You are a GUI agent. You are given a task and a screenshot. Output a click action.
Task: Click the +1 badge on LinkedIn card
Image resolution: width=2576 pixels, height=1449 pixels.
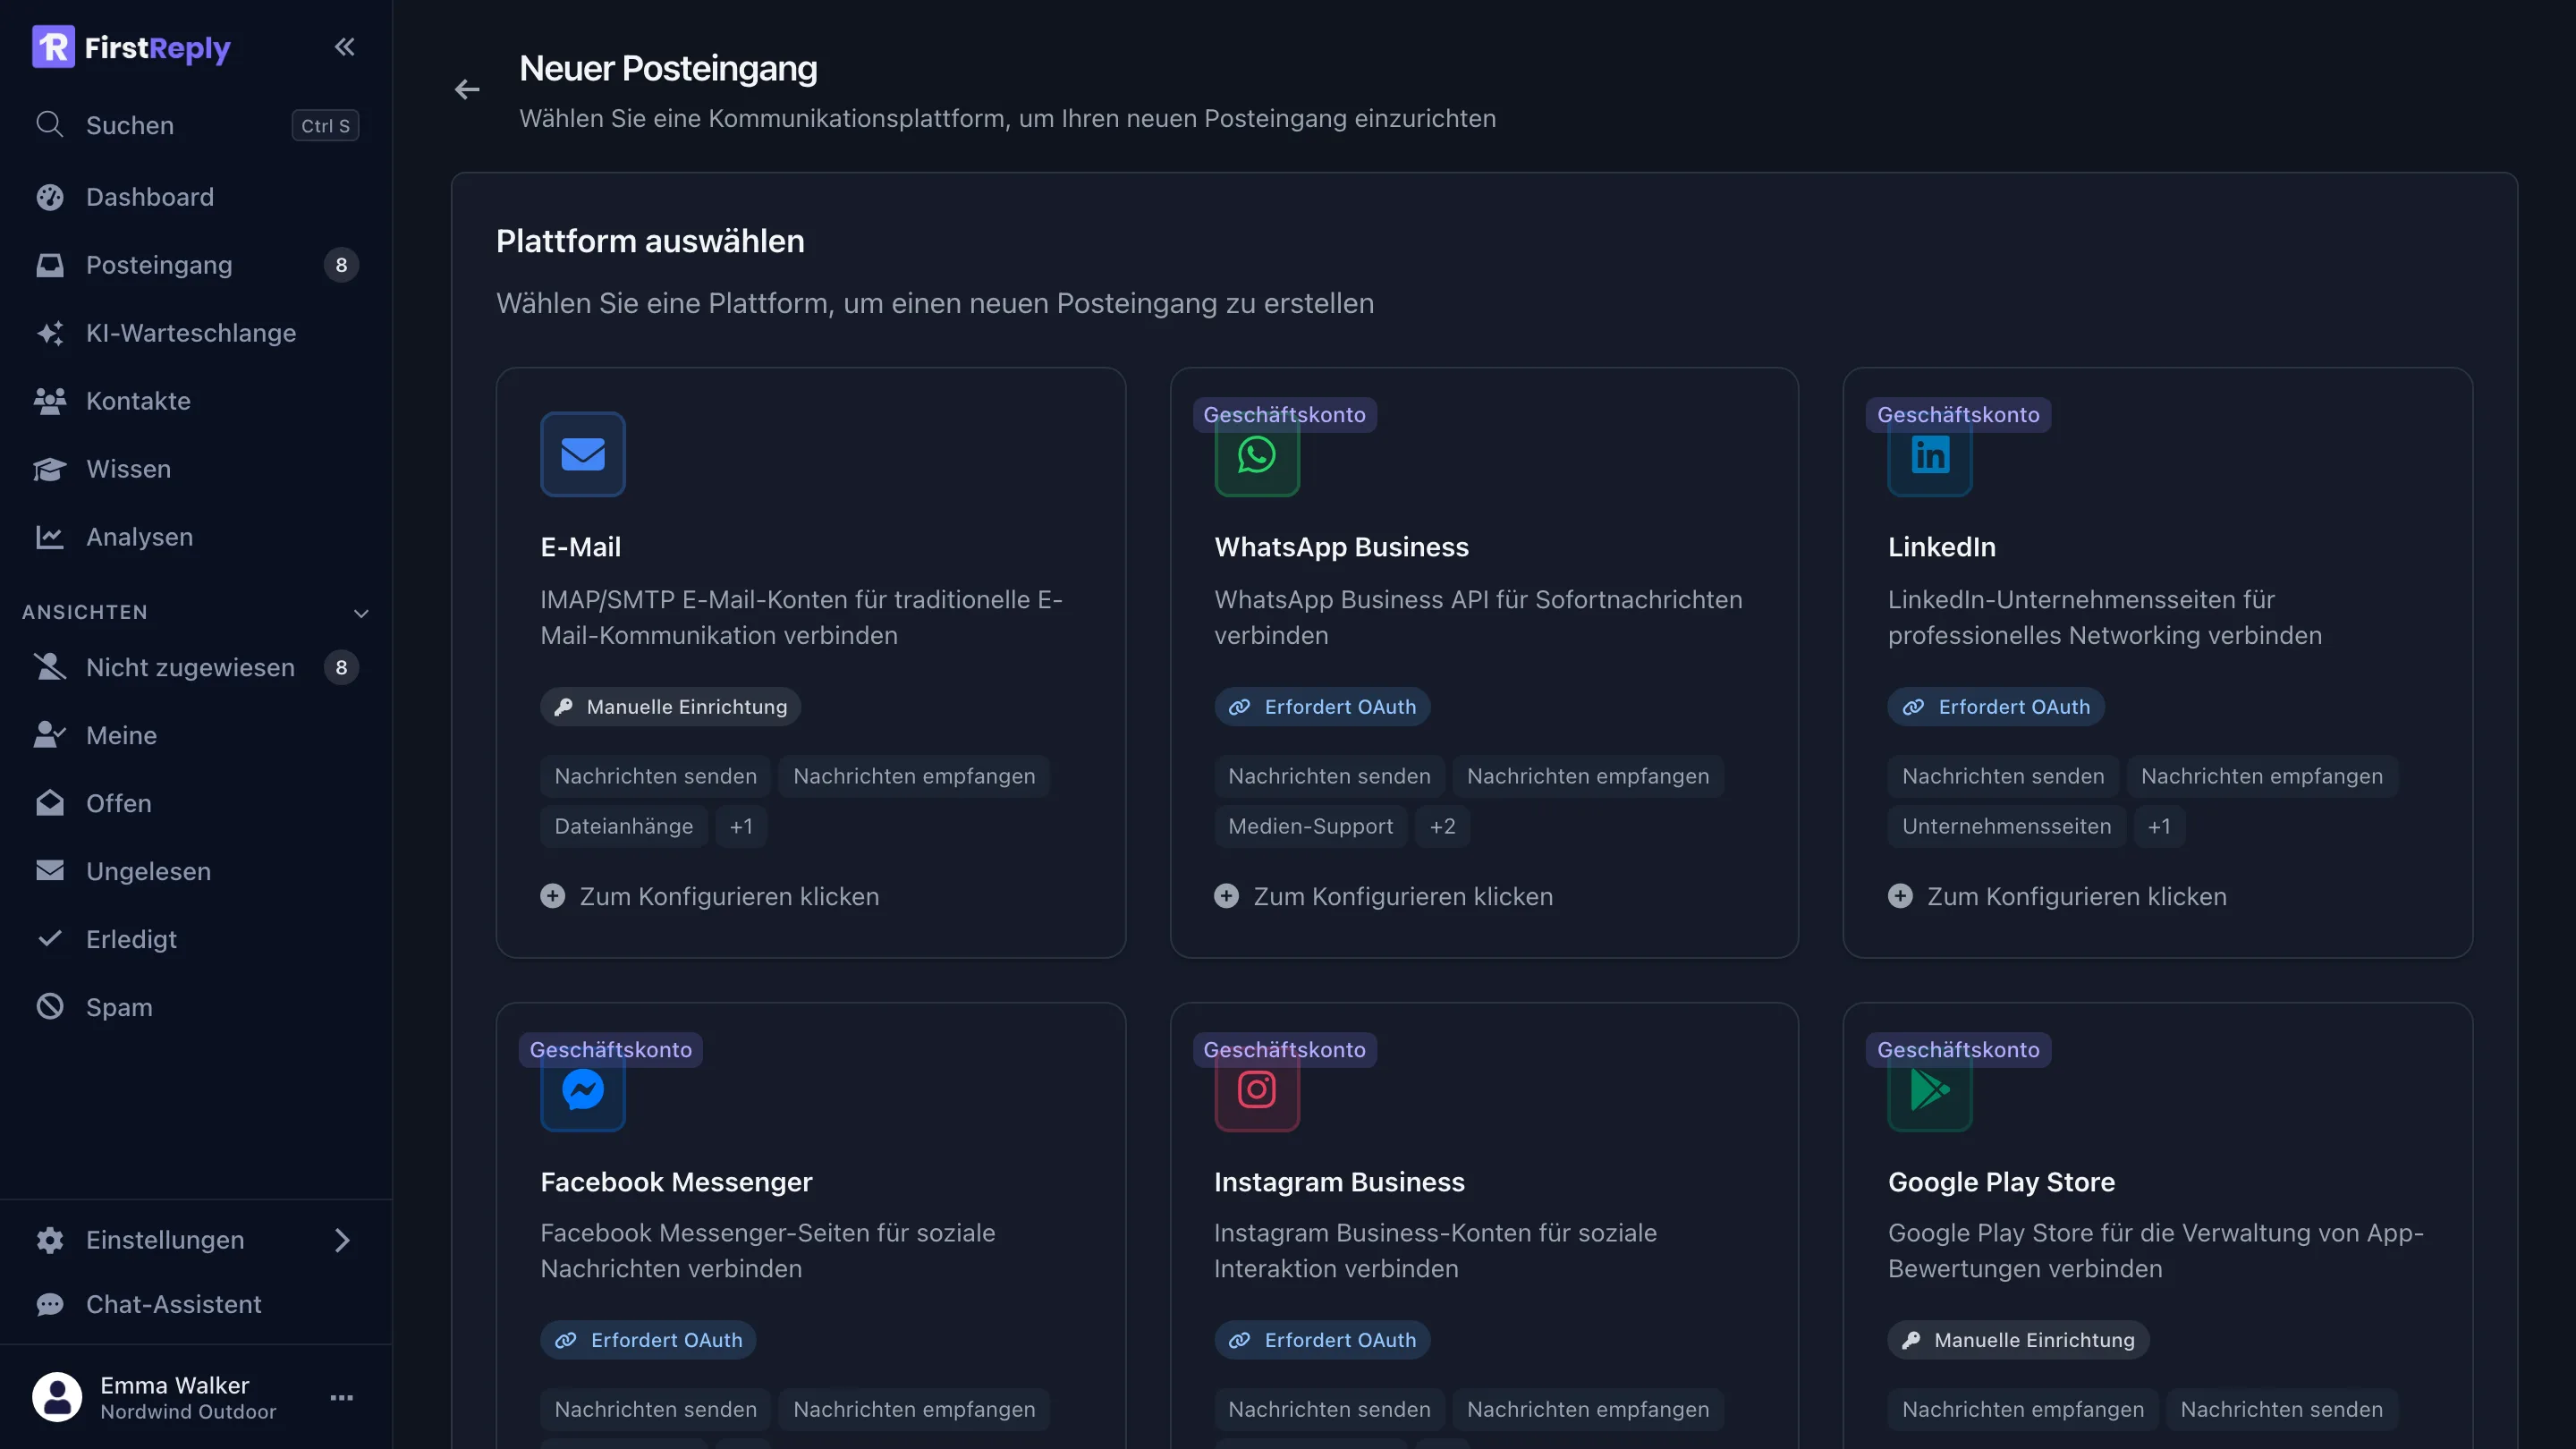(2159, 827)
